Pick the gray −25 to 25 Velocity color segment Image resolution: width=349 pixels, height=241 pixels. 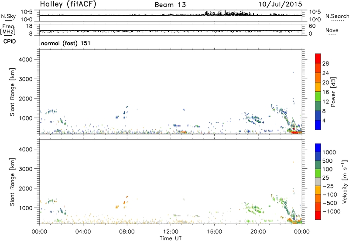(318, 181)
